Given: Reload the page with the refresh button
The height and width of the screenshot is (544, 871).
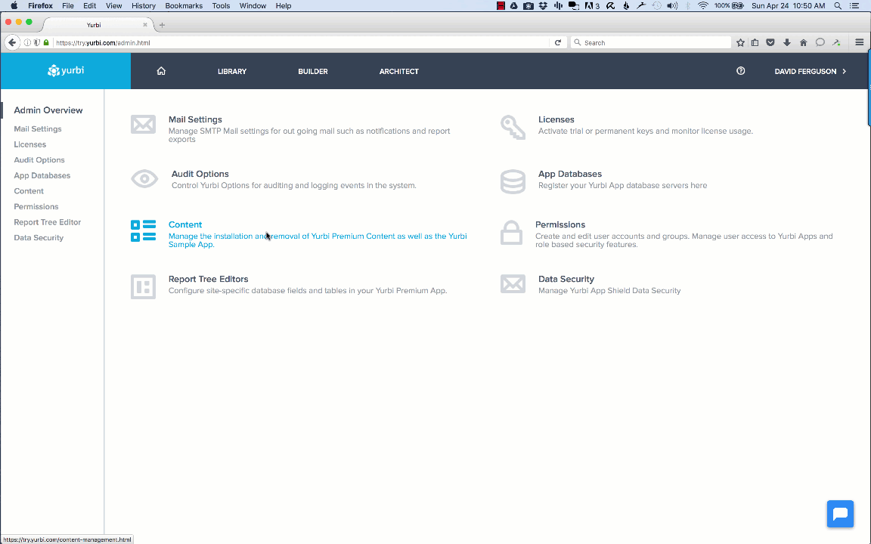Looking at the screenshot, I should (558, 42).
